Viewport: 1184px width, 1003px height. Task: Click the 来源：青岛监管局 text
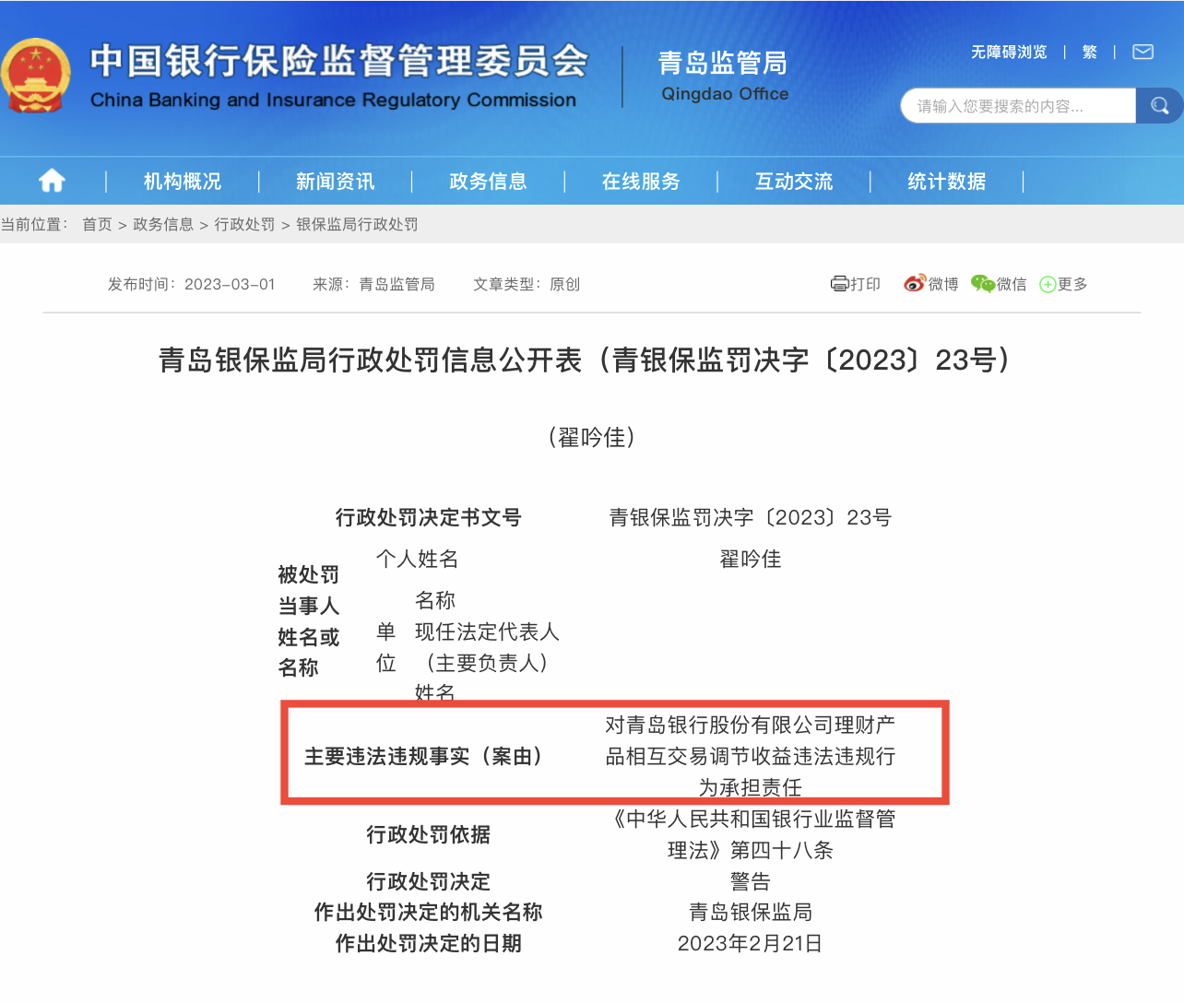[x=373, y=284]
